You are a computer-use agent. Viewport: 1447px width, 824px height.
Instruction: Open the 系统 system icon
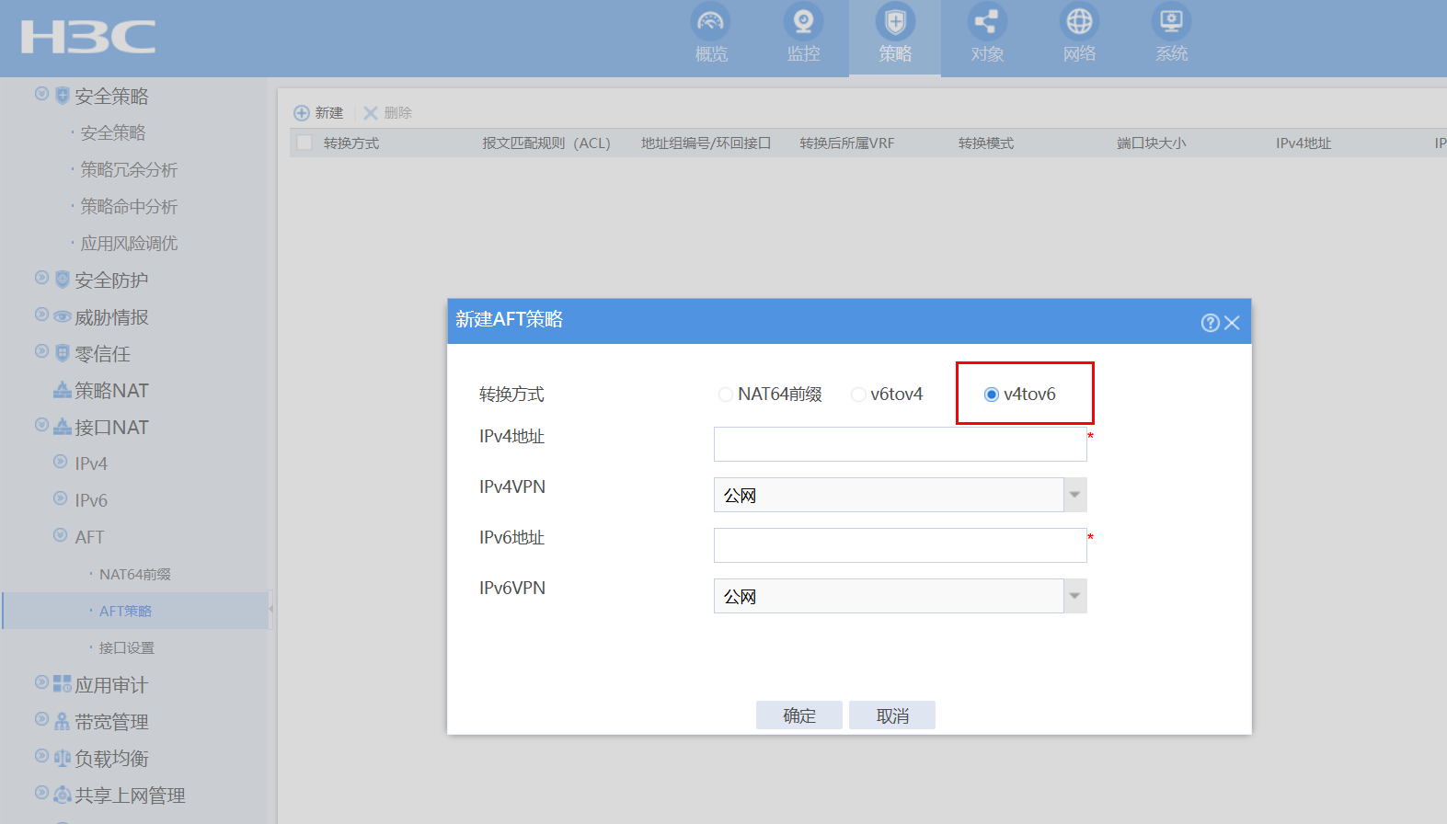(x=1171, y=21)
